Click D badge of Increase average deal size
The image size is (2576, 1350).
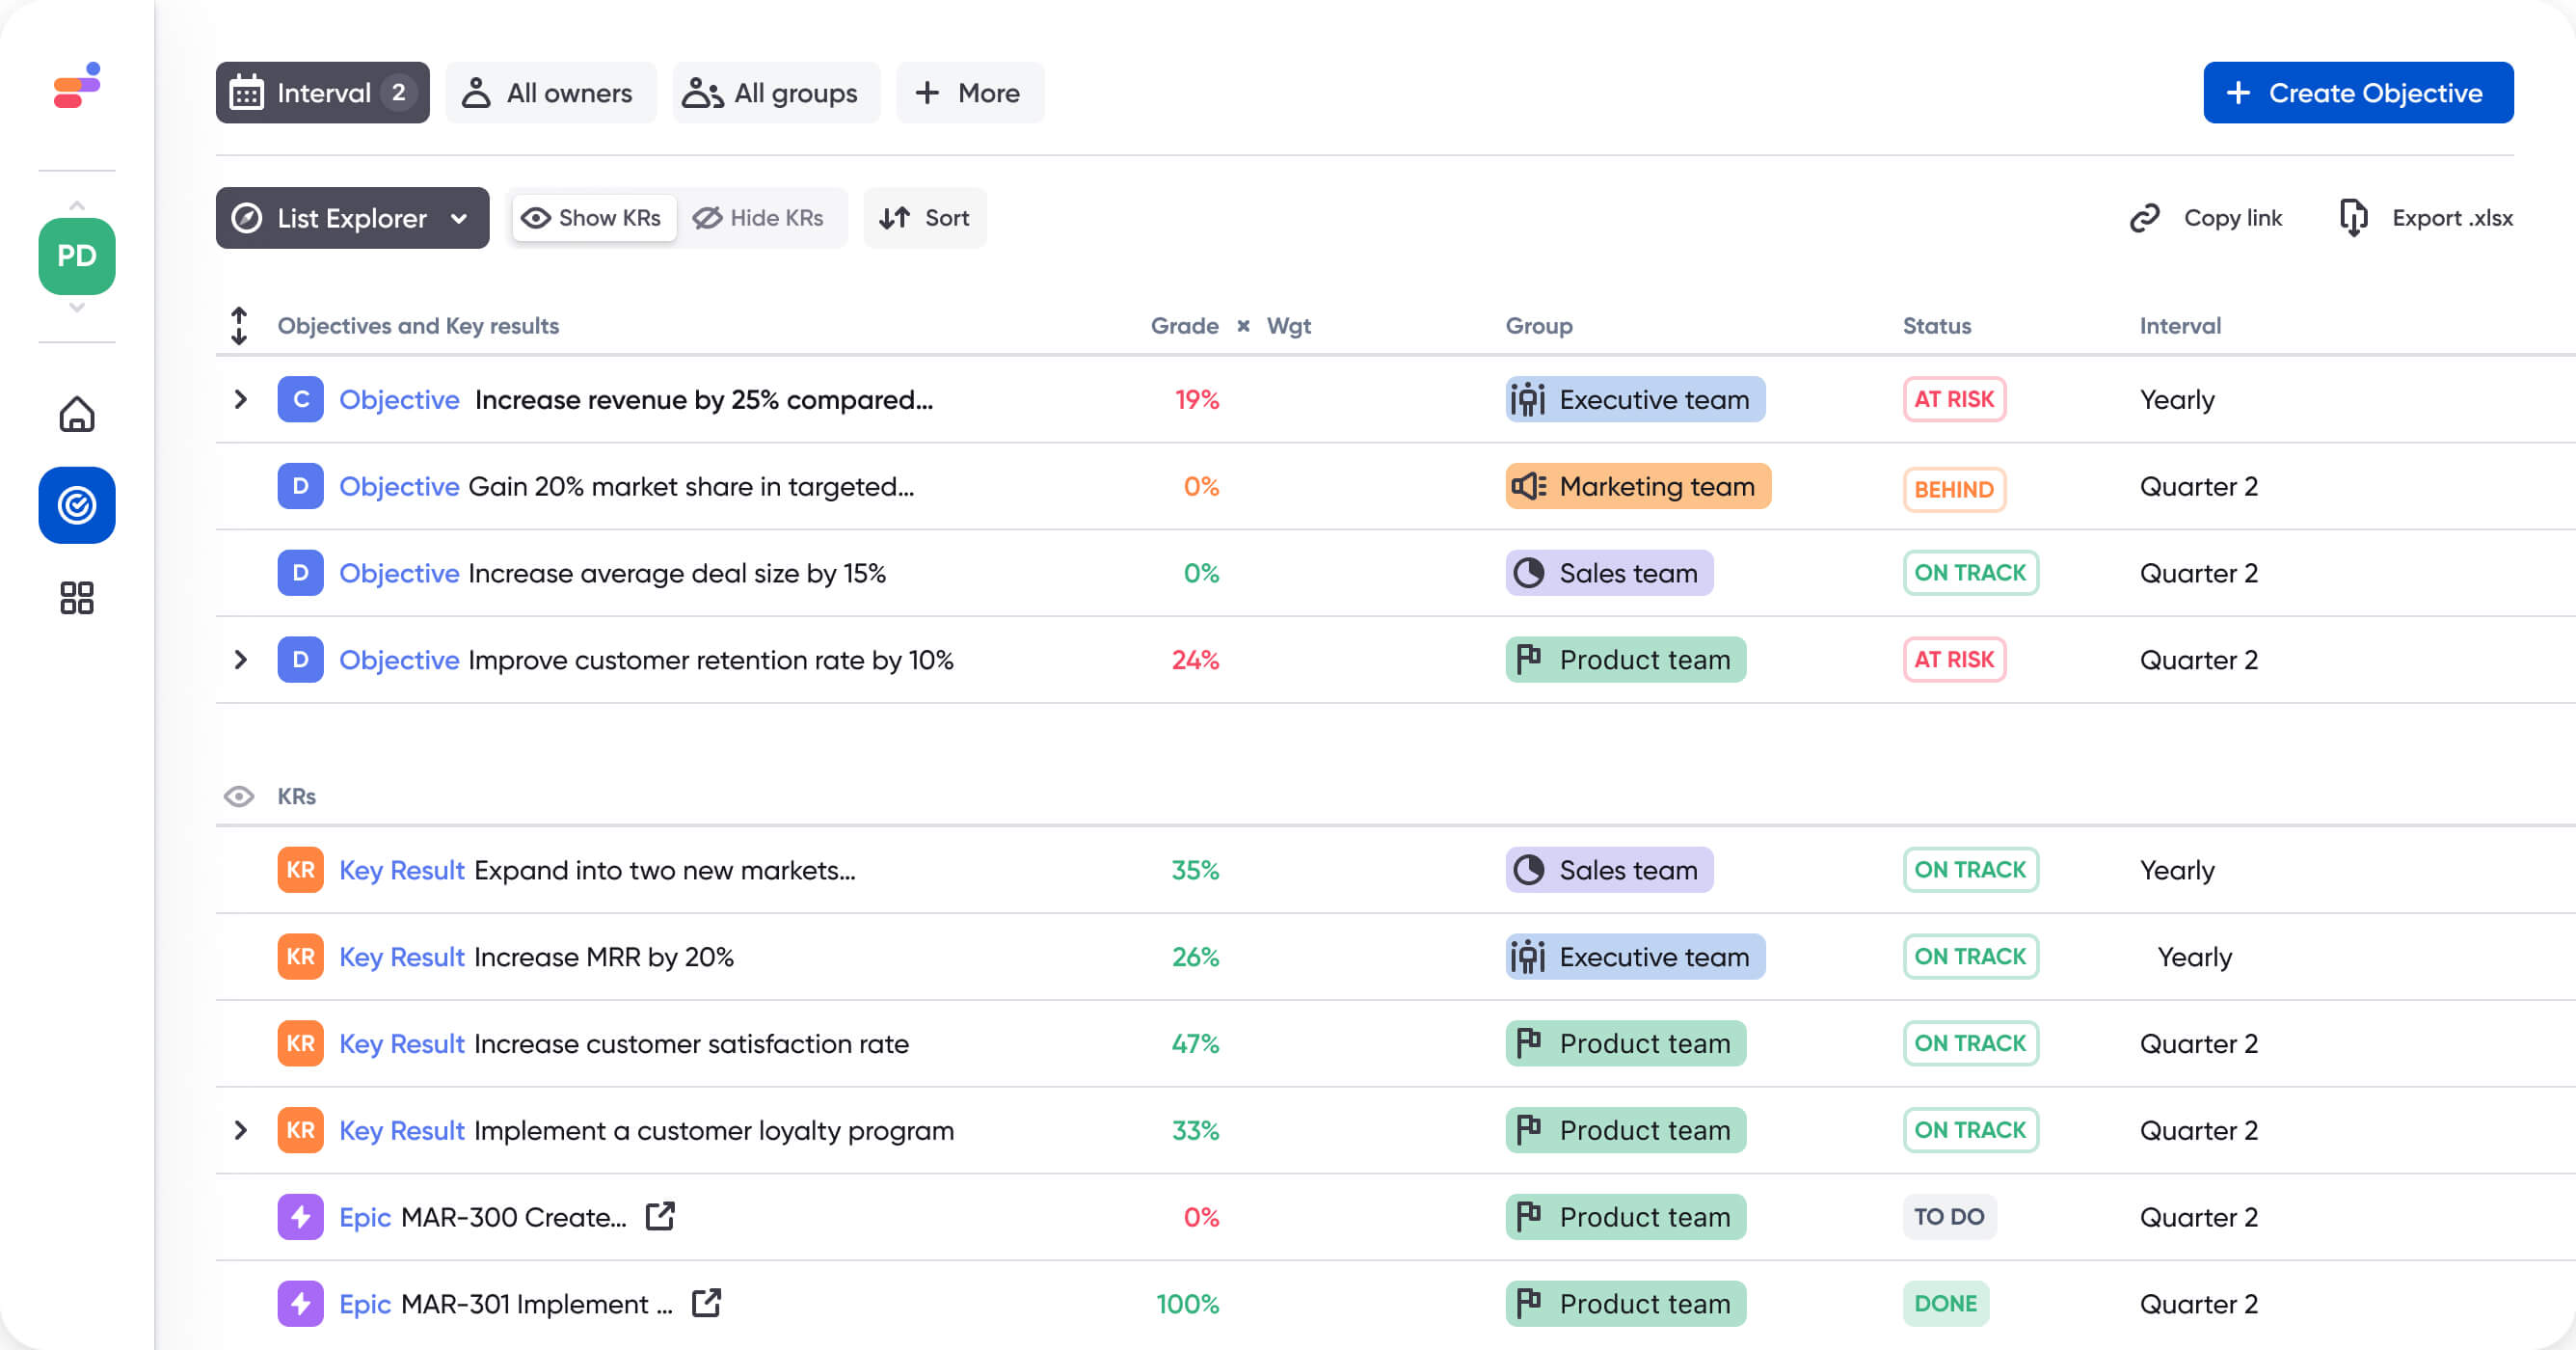(301, 573)
